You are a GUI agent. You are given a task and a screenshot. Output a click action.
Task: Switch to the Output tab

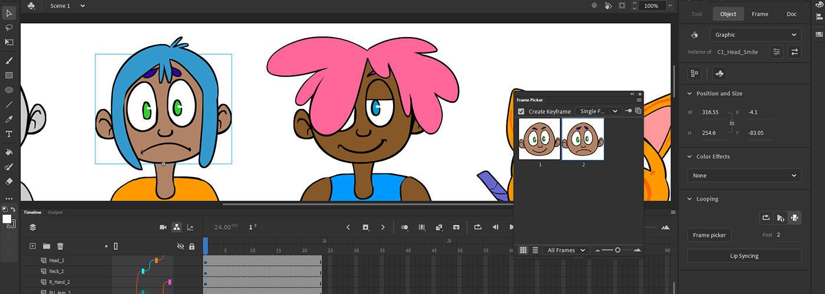pyautogui.click(x=55, y=212)
